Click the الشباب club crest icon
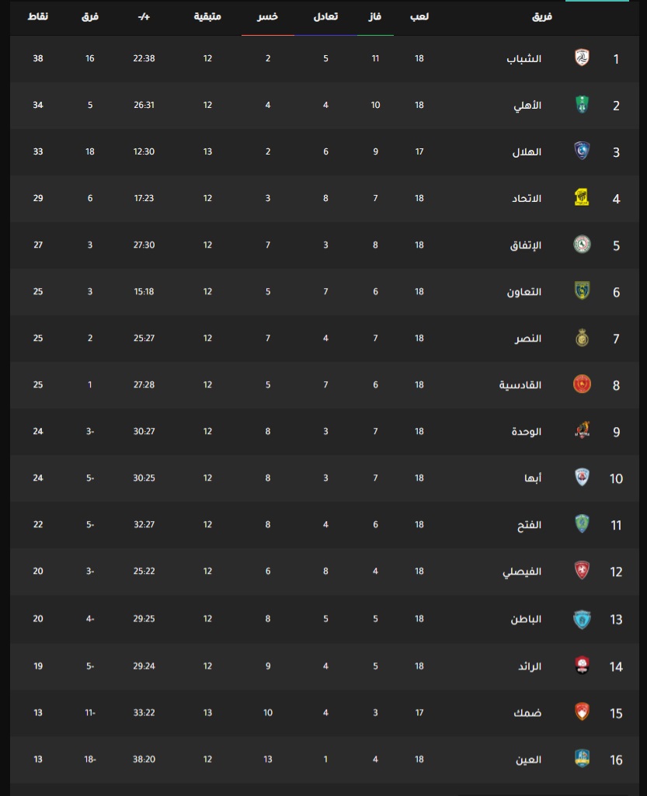 [x=582, y=58]
